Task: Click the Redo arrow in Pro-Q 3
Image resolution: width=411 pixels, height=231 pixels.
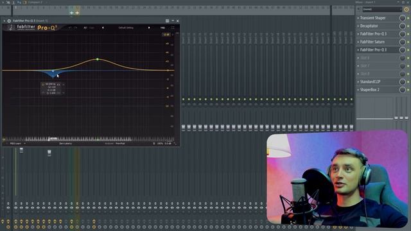Action: pos(76,28)
